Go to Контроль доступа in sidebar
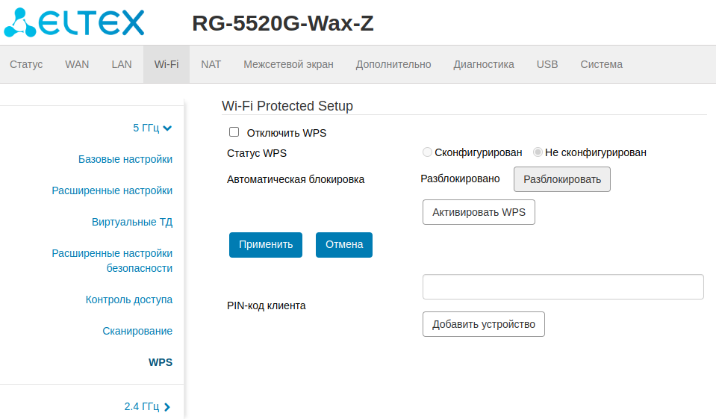This screenshot has width=716, height=419. coord(129,299)
